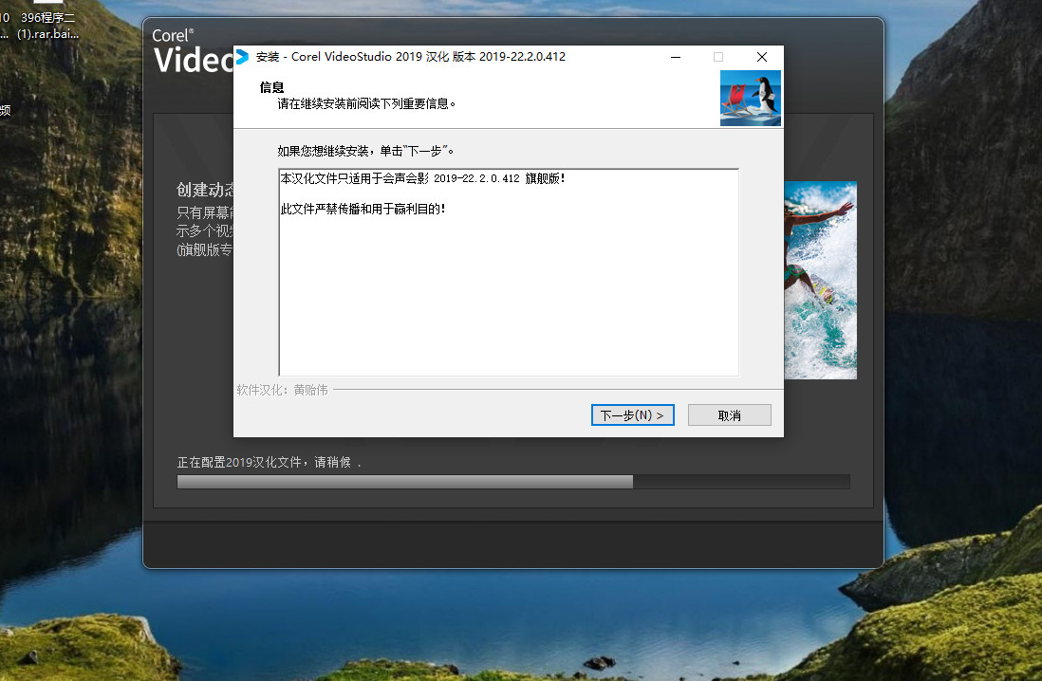Click the 创建动态 heading in background installer
This screenshot has height=681, width=1042.
(x=205, y=190)
